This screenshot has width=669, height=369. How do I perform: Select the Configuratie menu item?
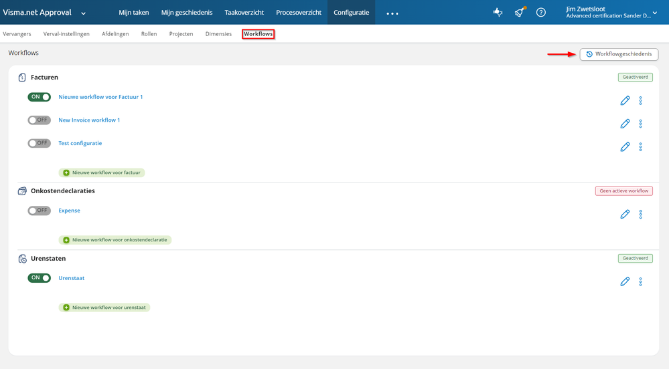351,12
